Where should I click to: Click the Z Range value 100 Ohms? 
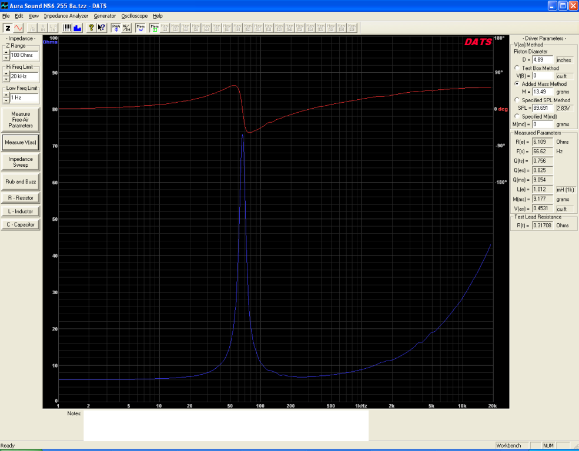click(x=24, y=55)
